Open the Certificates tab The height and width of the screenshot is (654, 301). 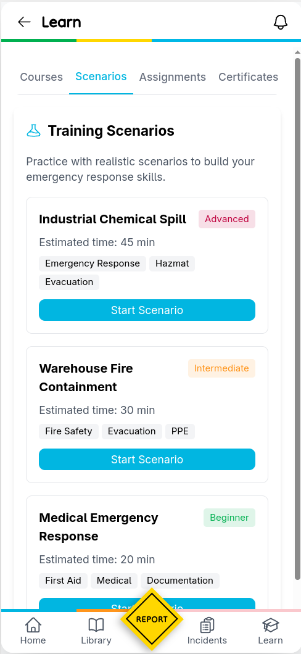248,77
